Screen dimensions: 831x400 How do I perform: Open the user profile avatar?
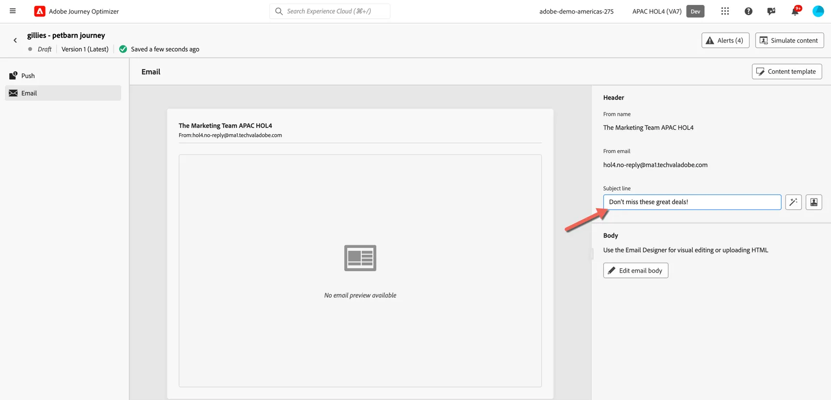pos(818,11)
